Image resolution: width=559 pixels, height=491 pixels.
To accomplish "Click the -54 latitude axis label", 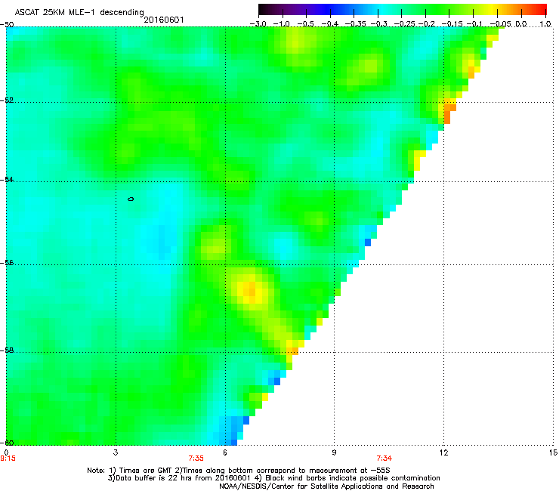I will (x=7, y=179).
